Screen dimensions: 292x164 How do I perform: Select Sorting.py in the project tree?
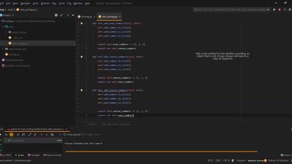[12, 55]
